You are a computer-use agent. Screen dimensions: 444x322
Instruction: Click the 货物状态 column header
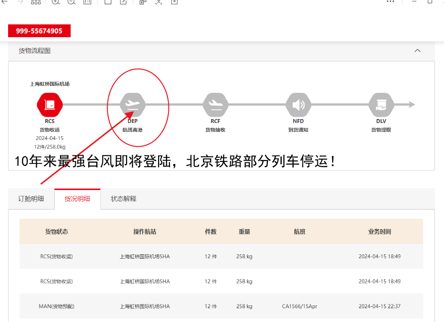(x=57, y=231)
